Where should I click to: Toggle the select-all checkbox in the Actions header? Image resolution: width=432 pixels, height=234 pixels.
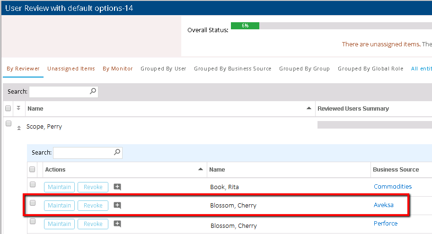[33, 169]
